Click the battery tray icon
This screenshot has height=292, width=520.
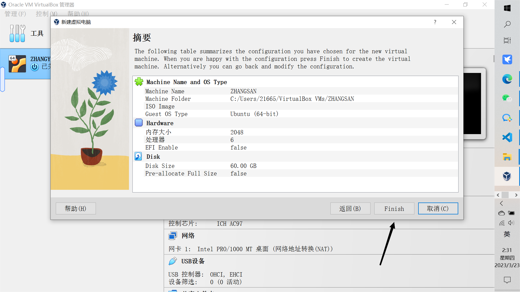(511, 213)
